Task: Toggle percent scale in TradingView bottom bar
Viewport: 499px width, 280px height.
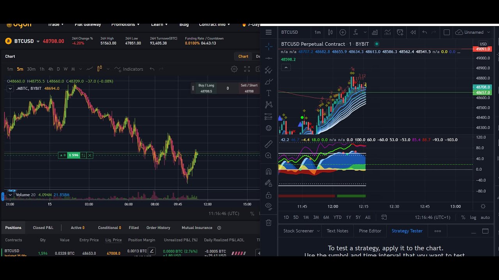Action: coord(463,217)
